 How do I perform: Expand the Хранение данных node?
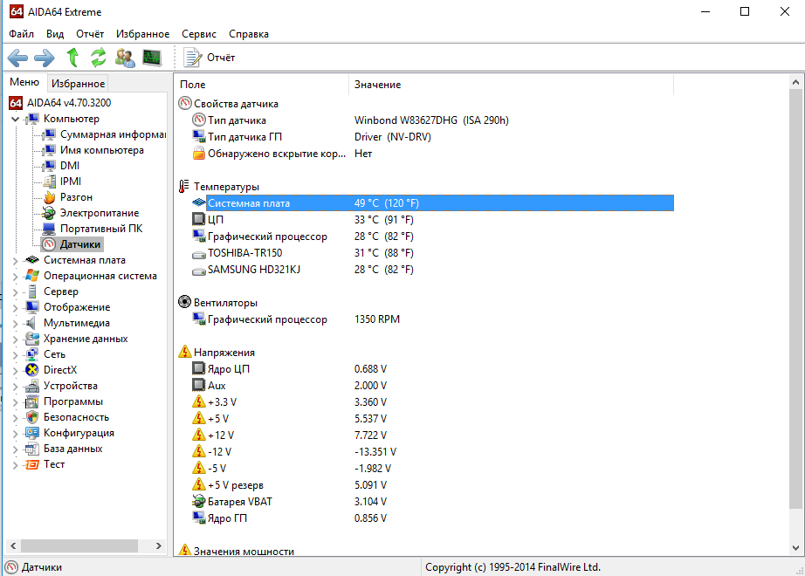pyautogui.click(x=15, y=339)
